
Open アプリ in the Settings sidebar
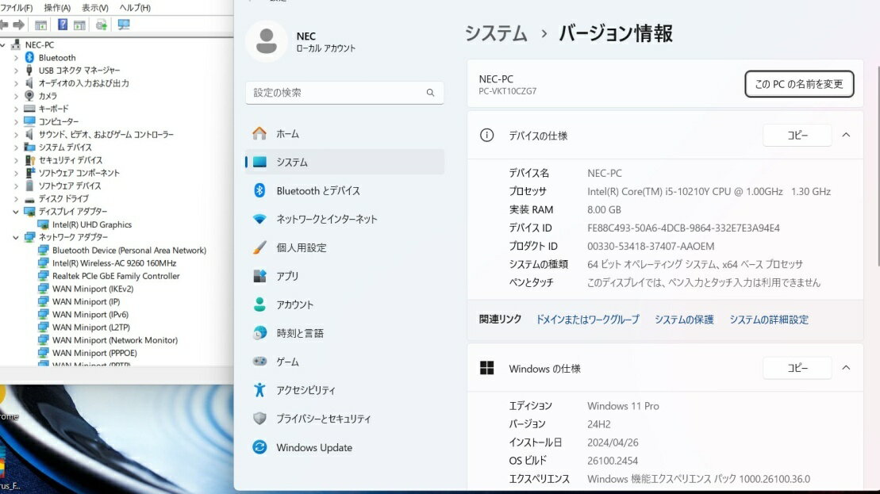click(344, 276)
